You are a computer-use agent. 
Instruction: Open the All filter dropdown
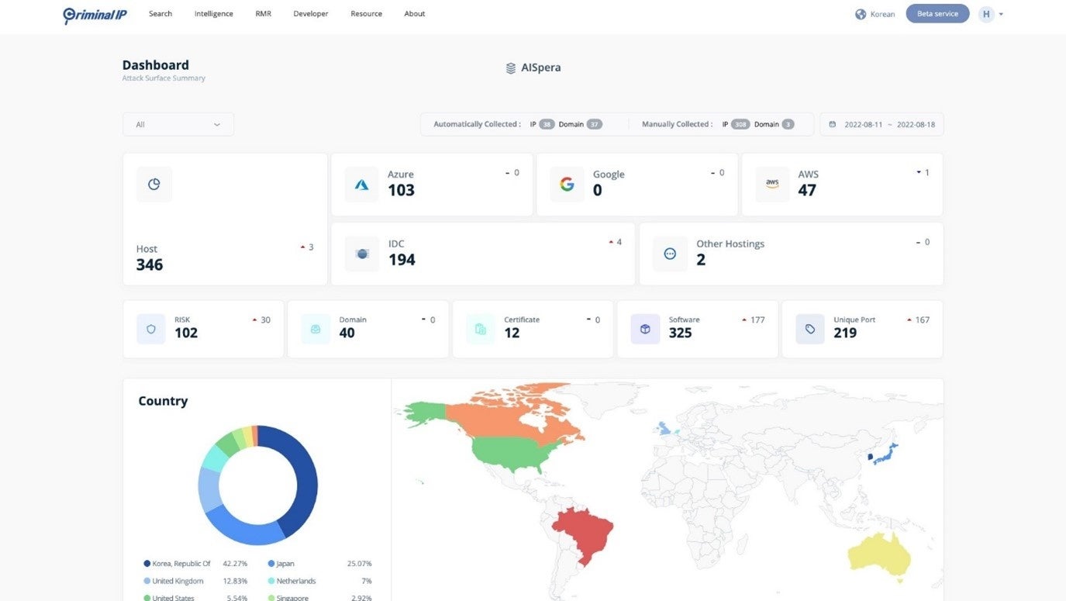(x=178, y=124)
